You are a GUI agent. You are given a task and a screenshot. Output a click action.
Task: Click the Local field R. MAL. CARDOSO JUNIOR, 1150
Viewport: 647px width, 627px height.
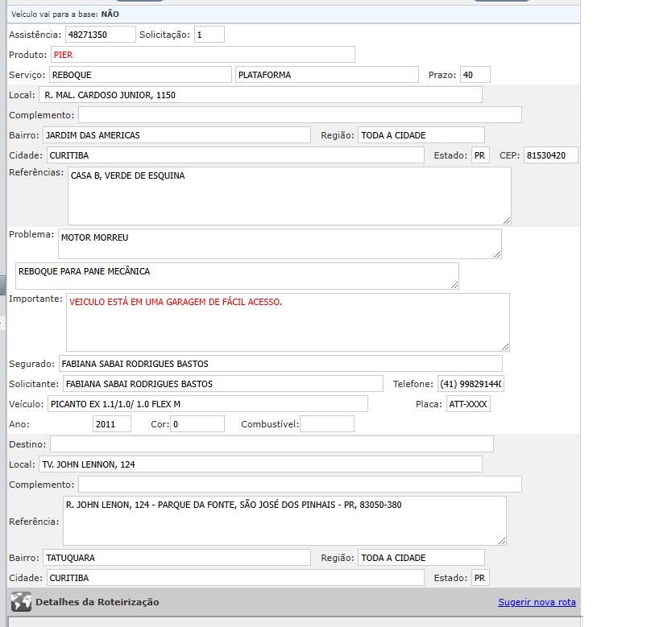[260, 95]
